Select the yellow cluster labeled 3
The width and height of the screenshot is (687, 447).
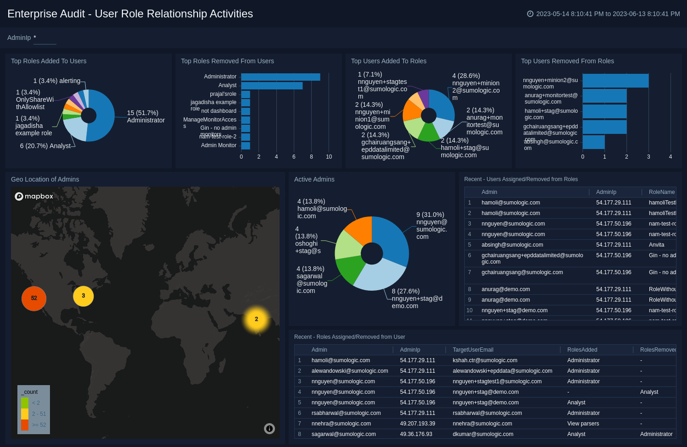(83, 296)
